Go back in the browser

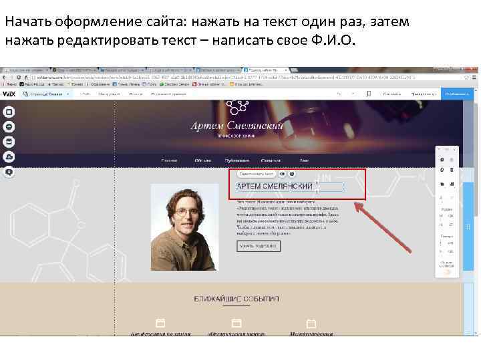[x=4, y=78]
